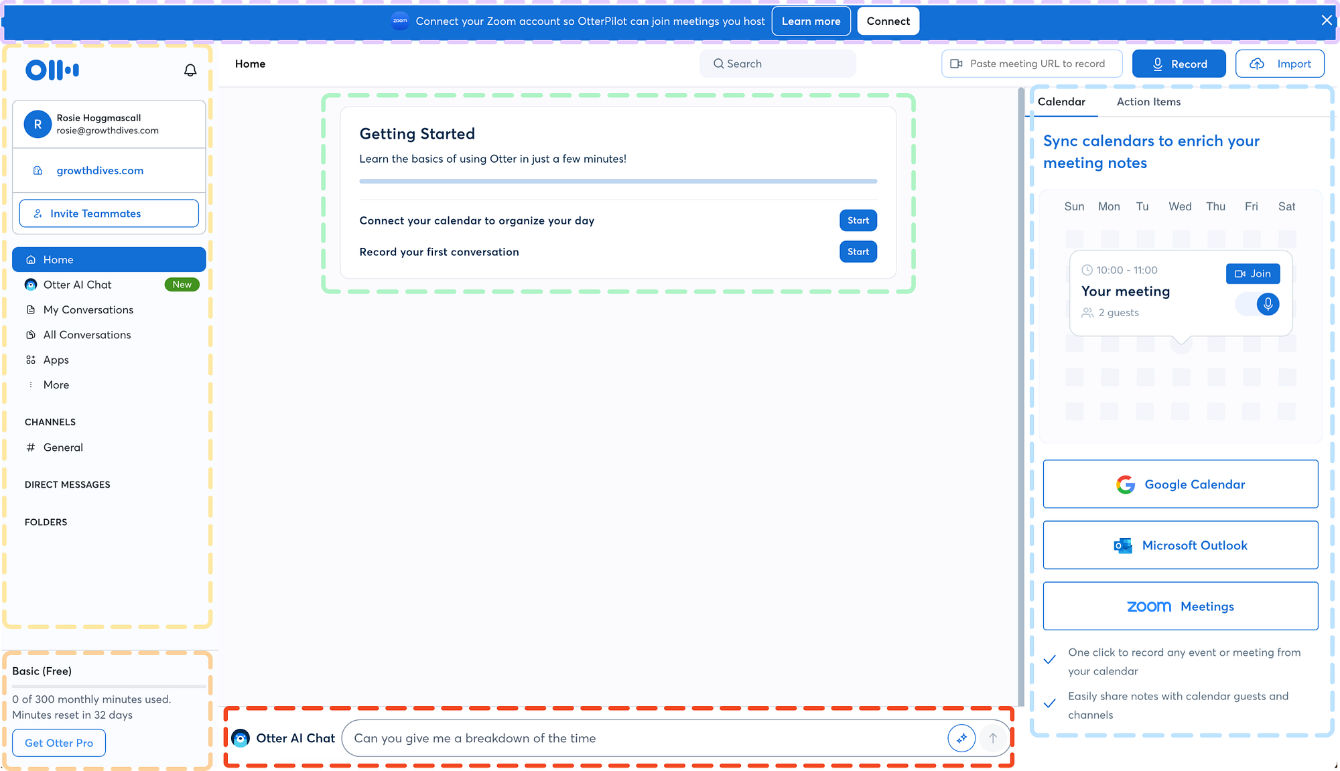The image size is (1340, 771).
Task: Click the sparkle icon in chat box
Action: point(961,738)
